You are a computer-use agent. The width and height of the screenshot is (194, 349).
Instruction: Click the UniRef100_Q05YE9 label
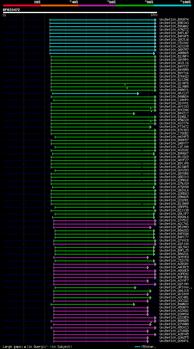[x=174, y=257]
